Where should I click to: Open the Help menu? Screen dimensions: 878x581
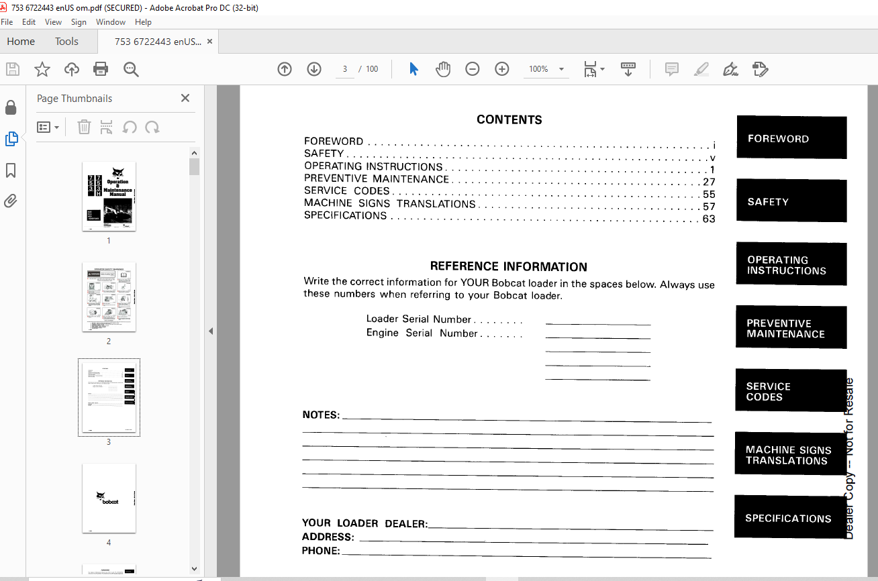pos(143,22)
